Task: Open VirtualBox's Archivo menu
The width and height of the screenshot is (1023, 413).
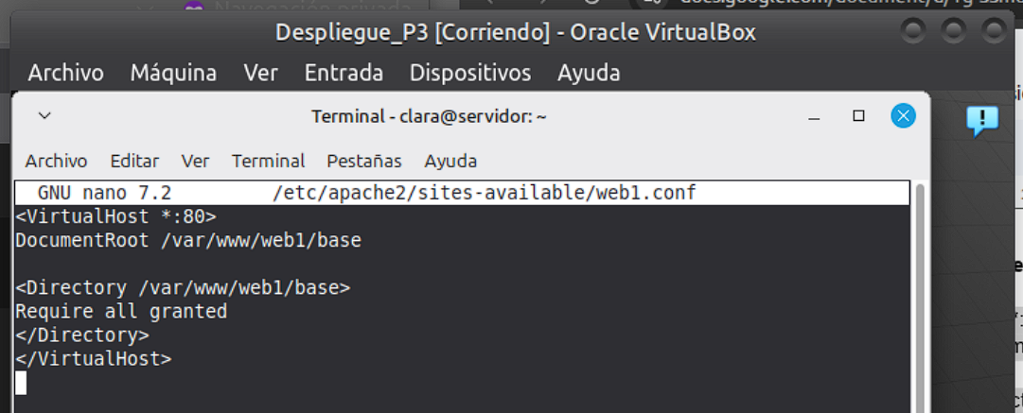Action: 65,73
